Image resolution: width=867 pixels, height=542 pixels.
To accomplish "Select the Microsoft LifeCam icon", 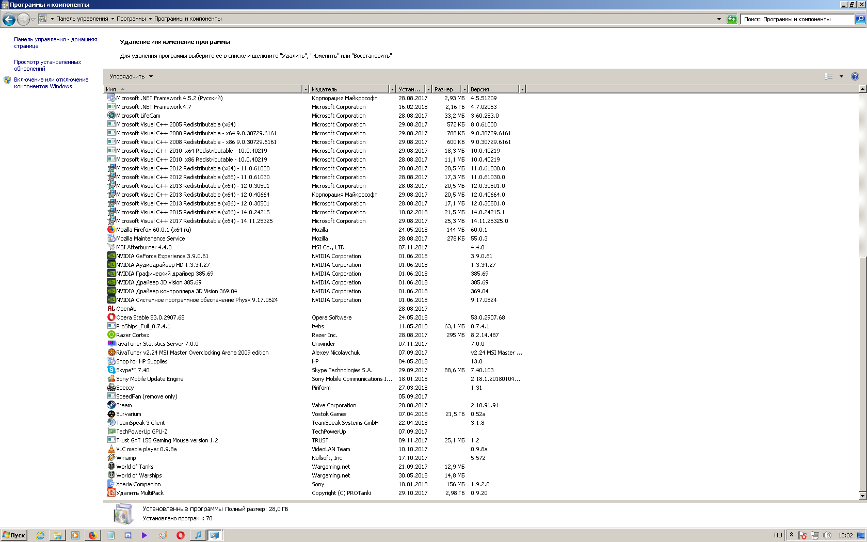I will (x=111, y=116).
